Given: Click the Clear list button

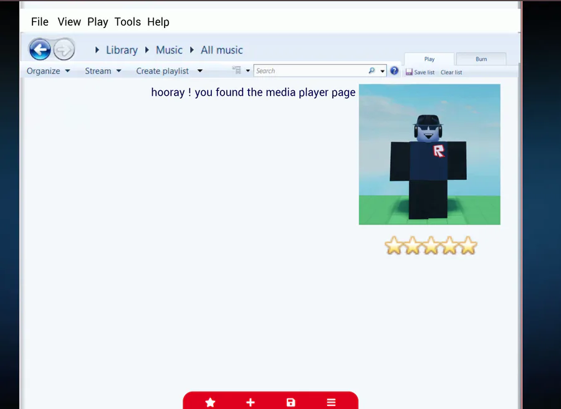Looking at the screenshot, I should click(451, 72).
